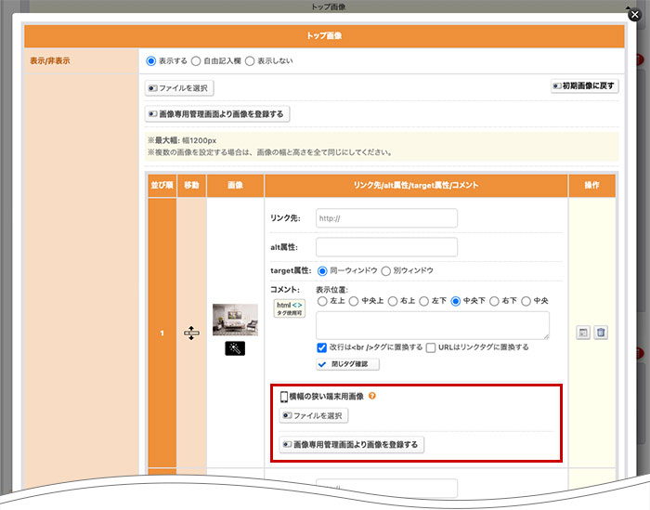650x510 pixels.
Task: Set comment position to 左上
Action: point(322,300)
